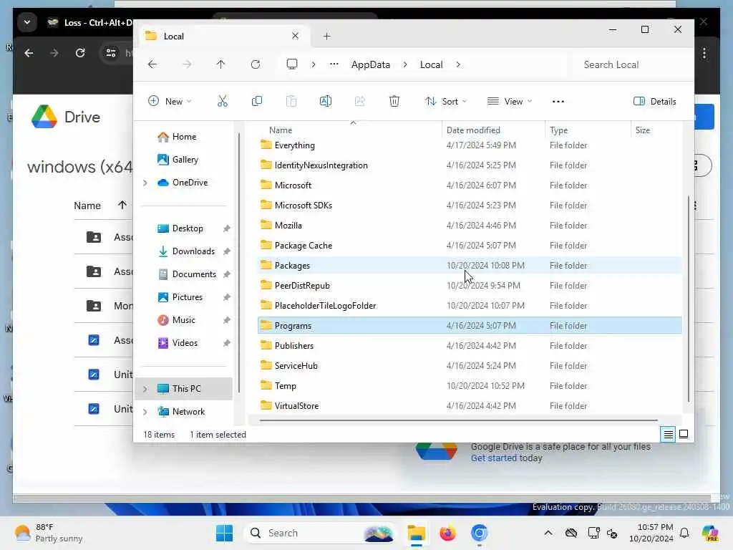Screen dimensions: 733x550
Task: Sort by Date modified column header
Action: 473,130
